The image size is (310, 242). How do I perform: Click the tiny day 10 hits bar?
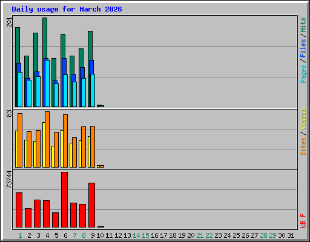point(98,106)
